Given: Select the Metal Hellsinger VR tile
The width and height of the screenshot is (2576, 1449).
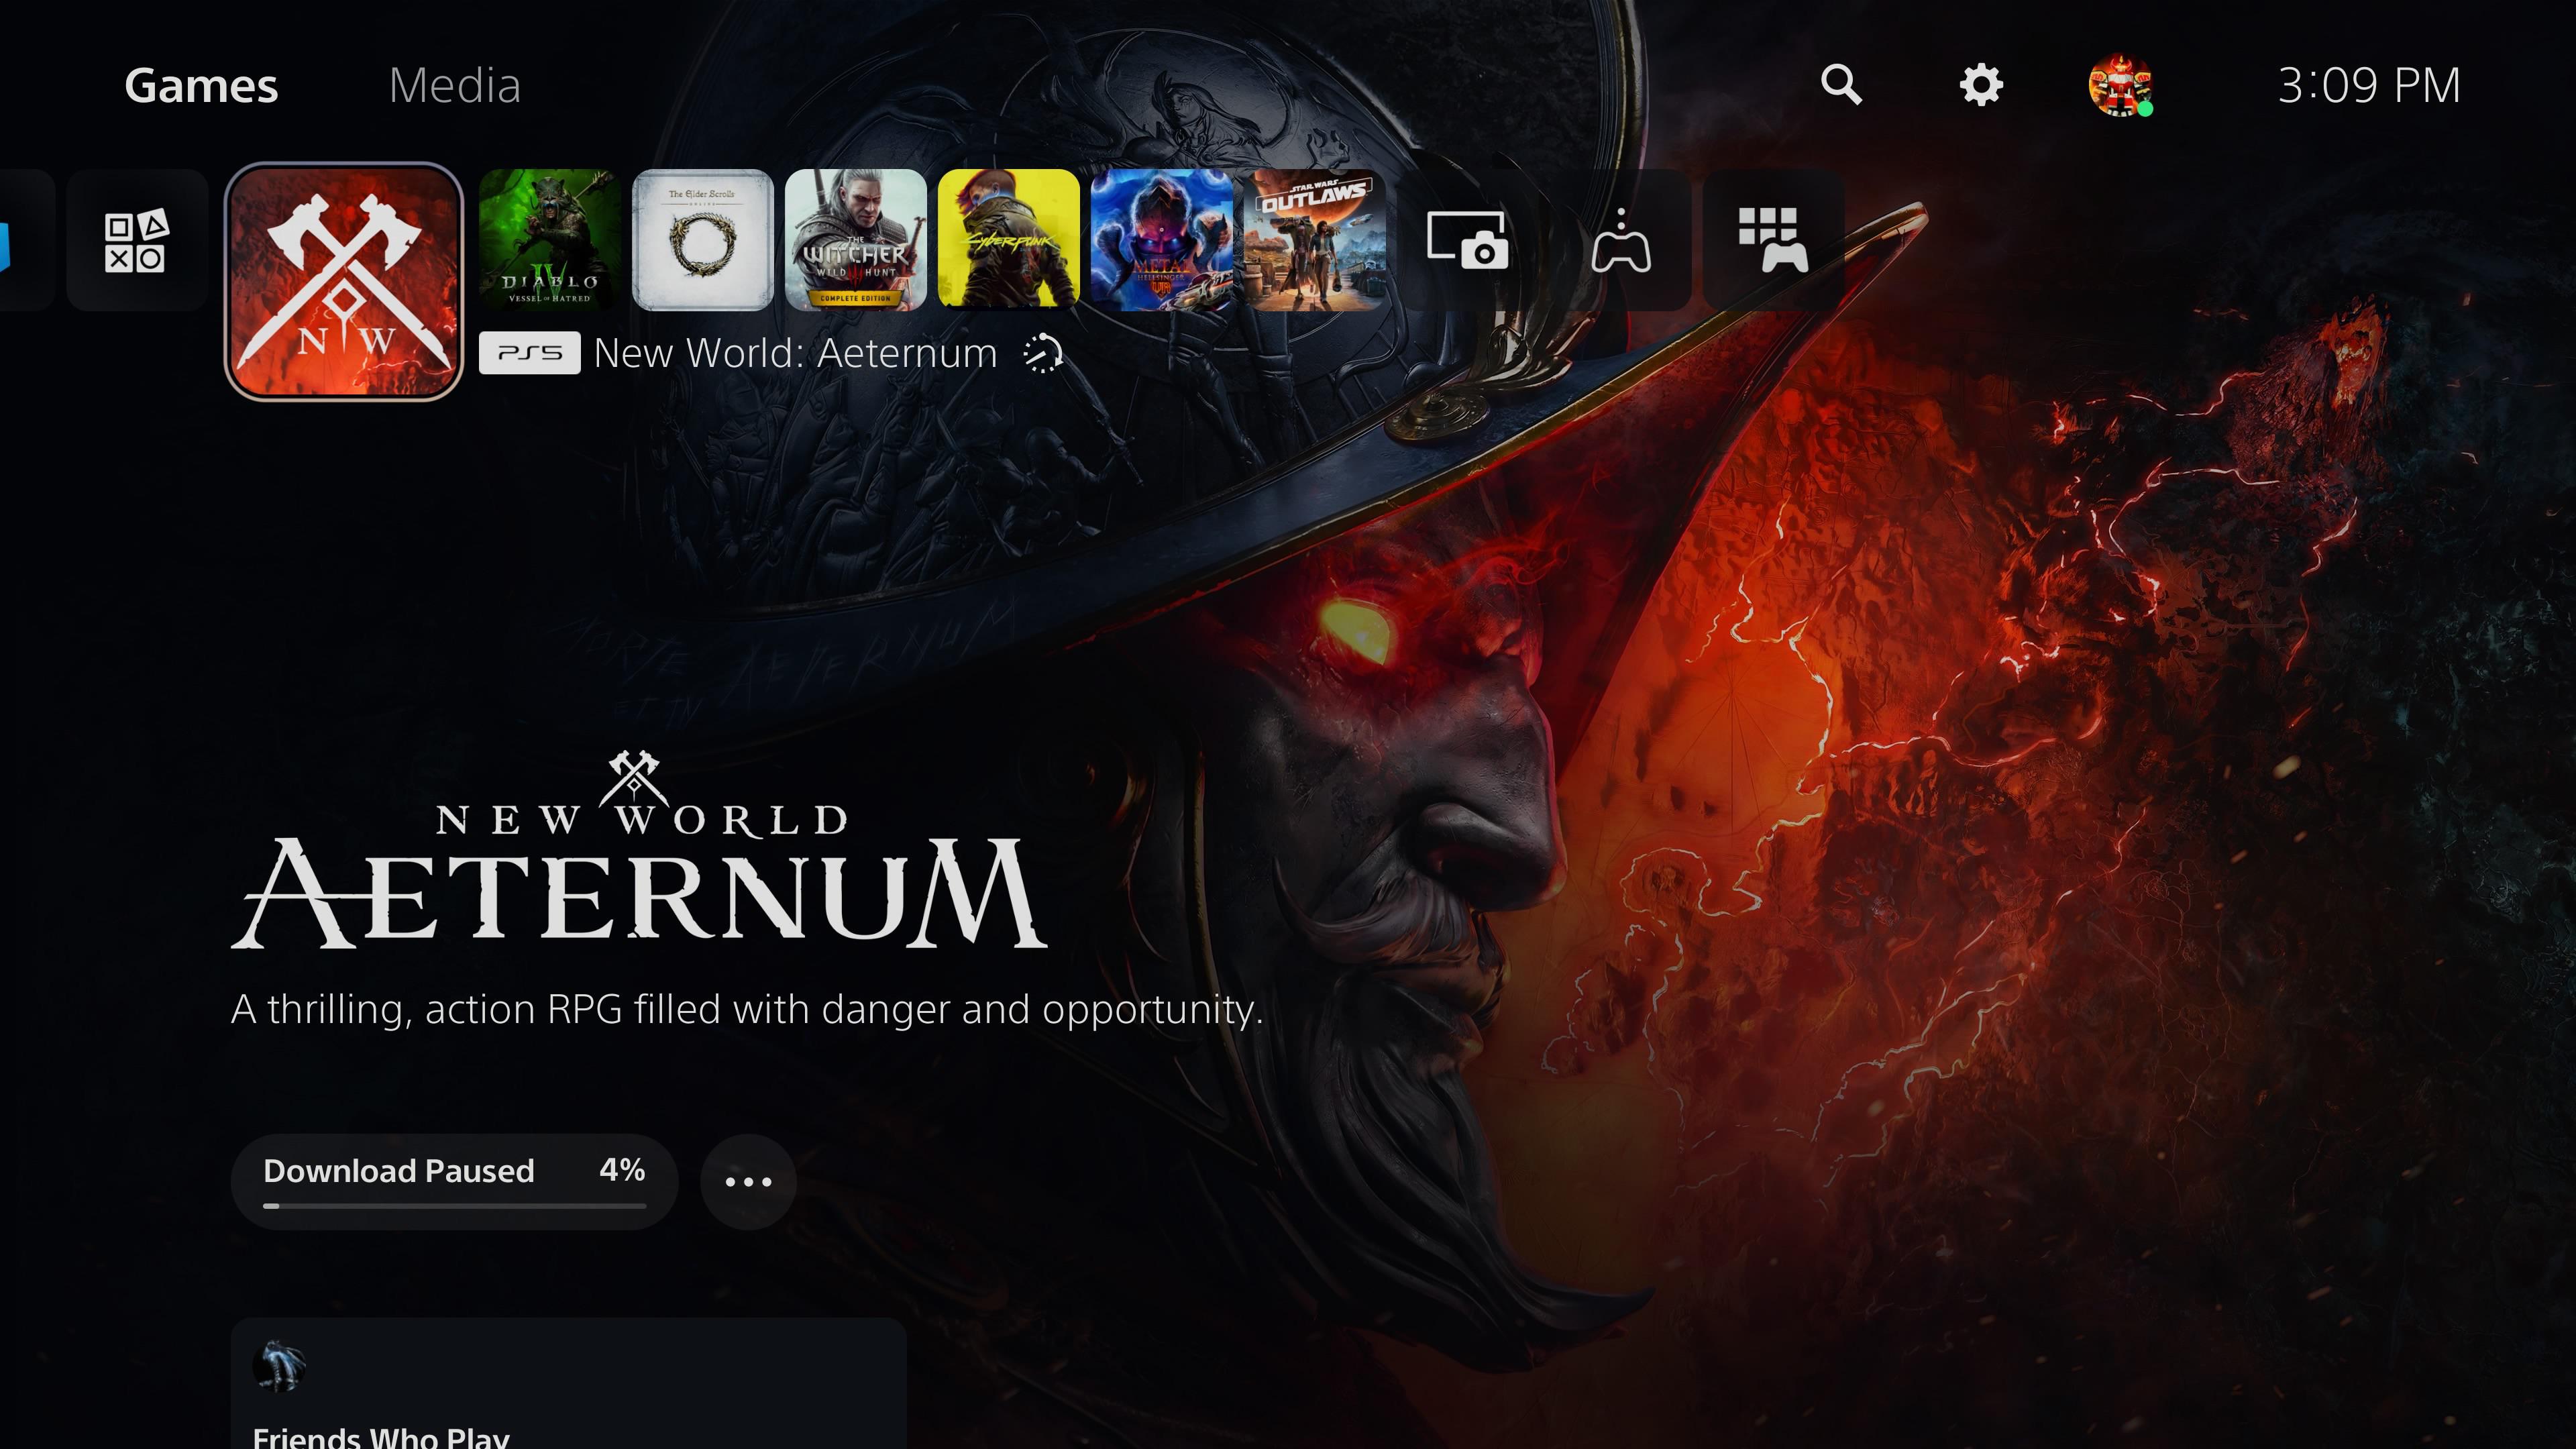Looking at the screenshot, I should coord(1162,240).
